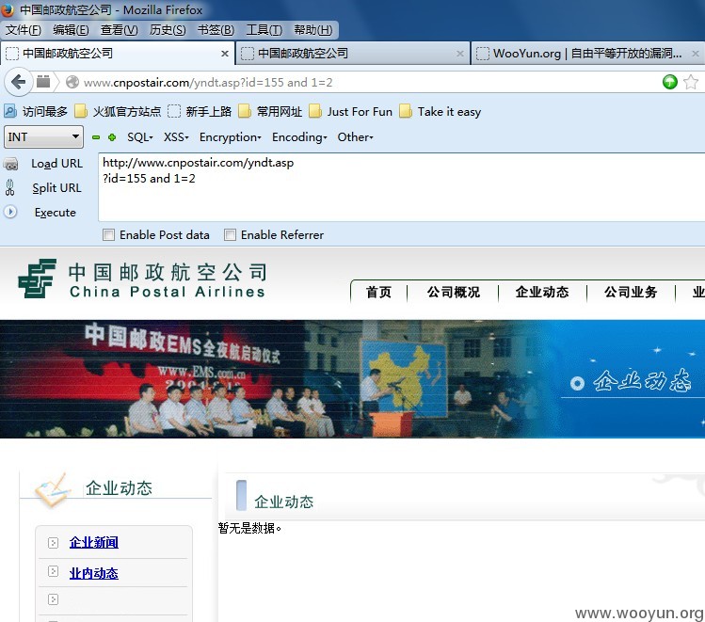
Task: Click the EMS ceremony banner image
Action: (352, 379)
